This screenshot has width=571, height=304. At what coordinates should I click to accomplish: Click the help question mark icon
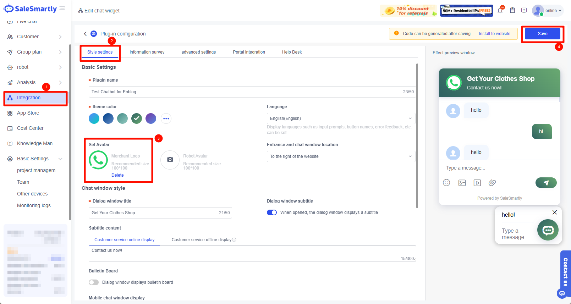click(524, 11)
